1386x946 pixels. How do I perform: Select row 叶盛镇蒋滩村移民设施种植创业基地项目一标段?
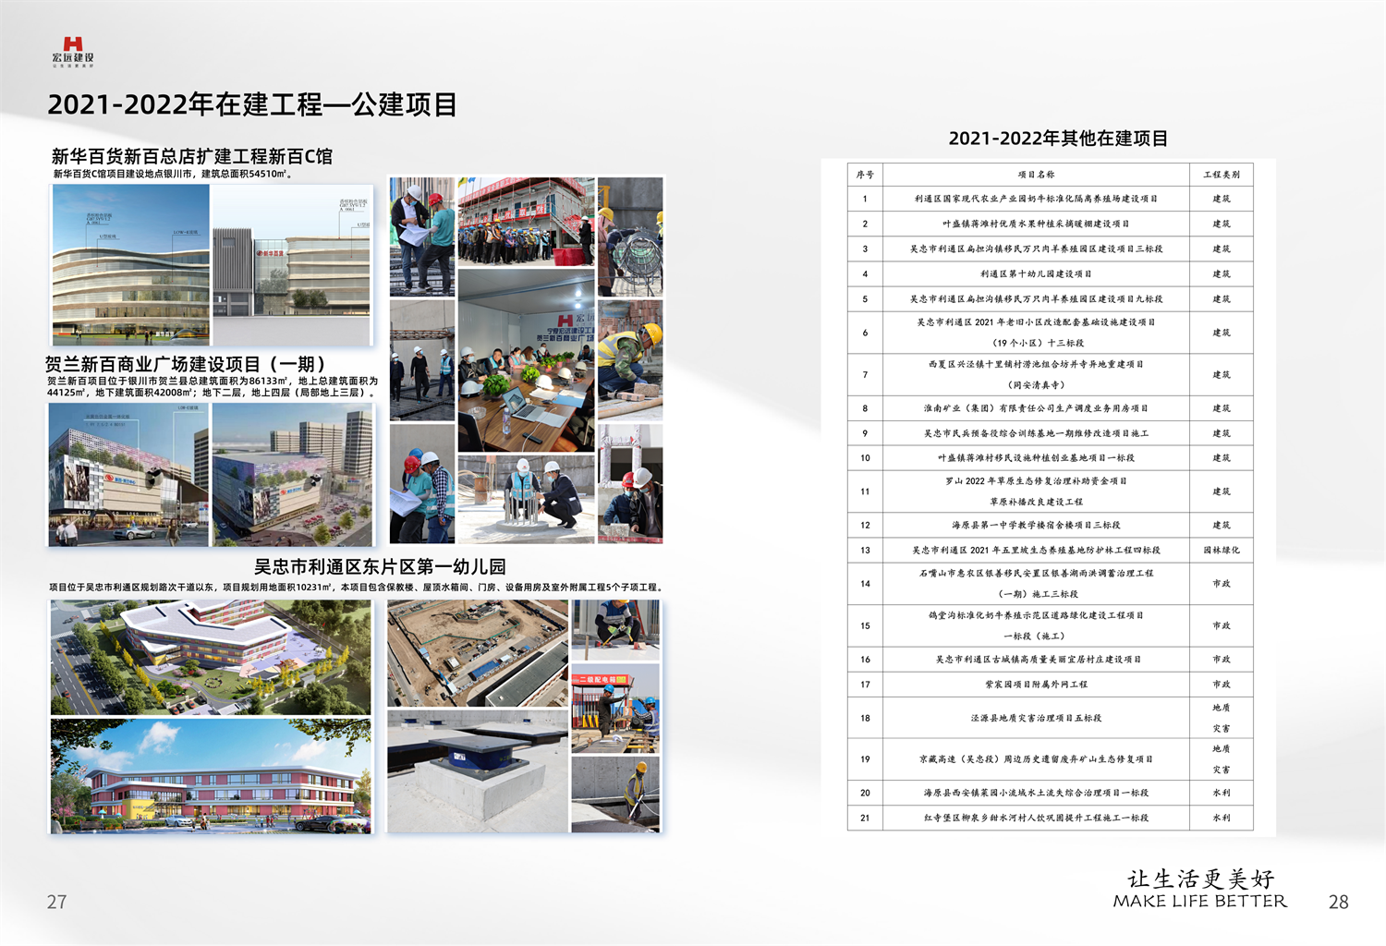(1050, 457)
